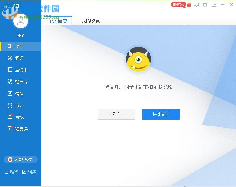Open the 生词本 vocabulary notebook

pyautogui.click(x=21, y=70)
